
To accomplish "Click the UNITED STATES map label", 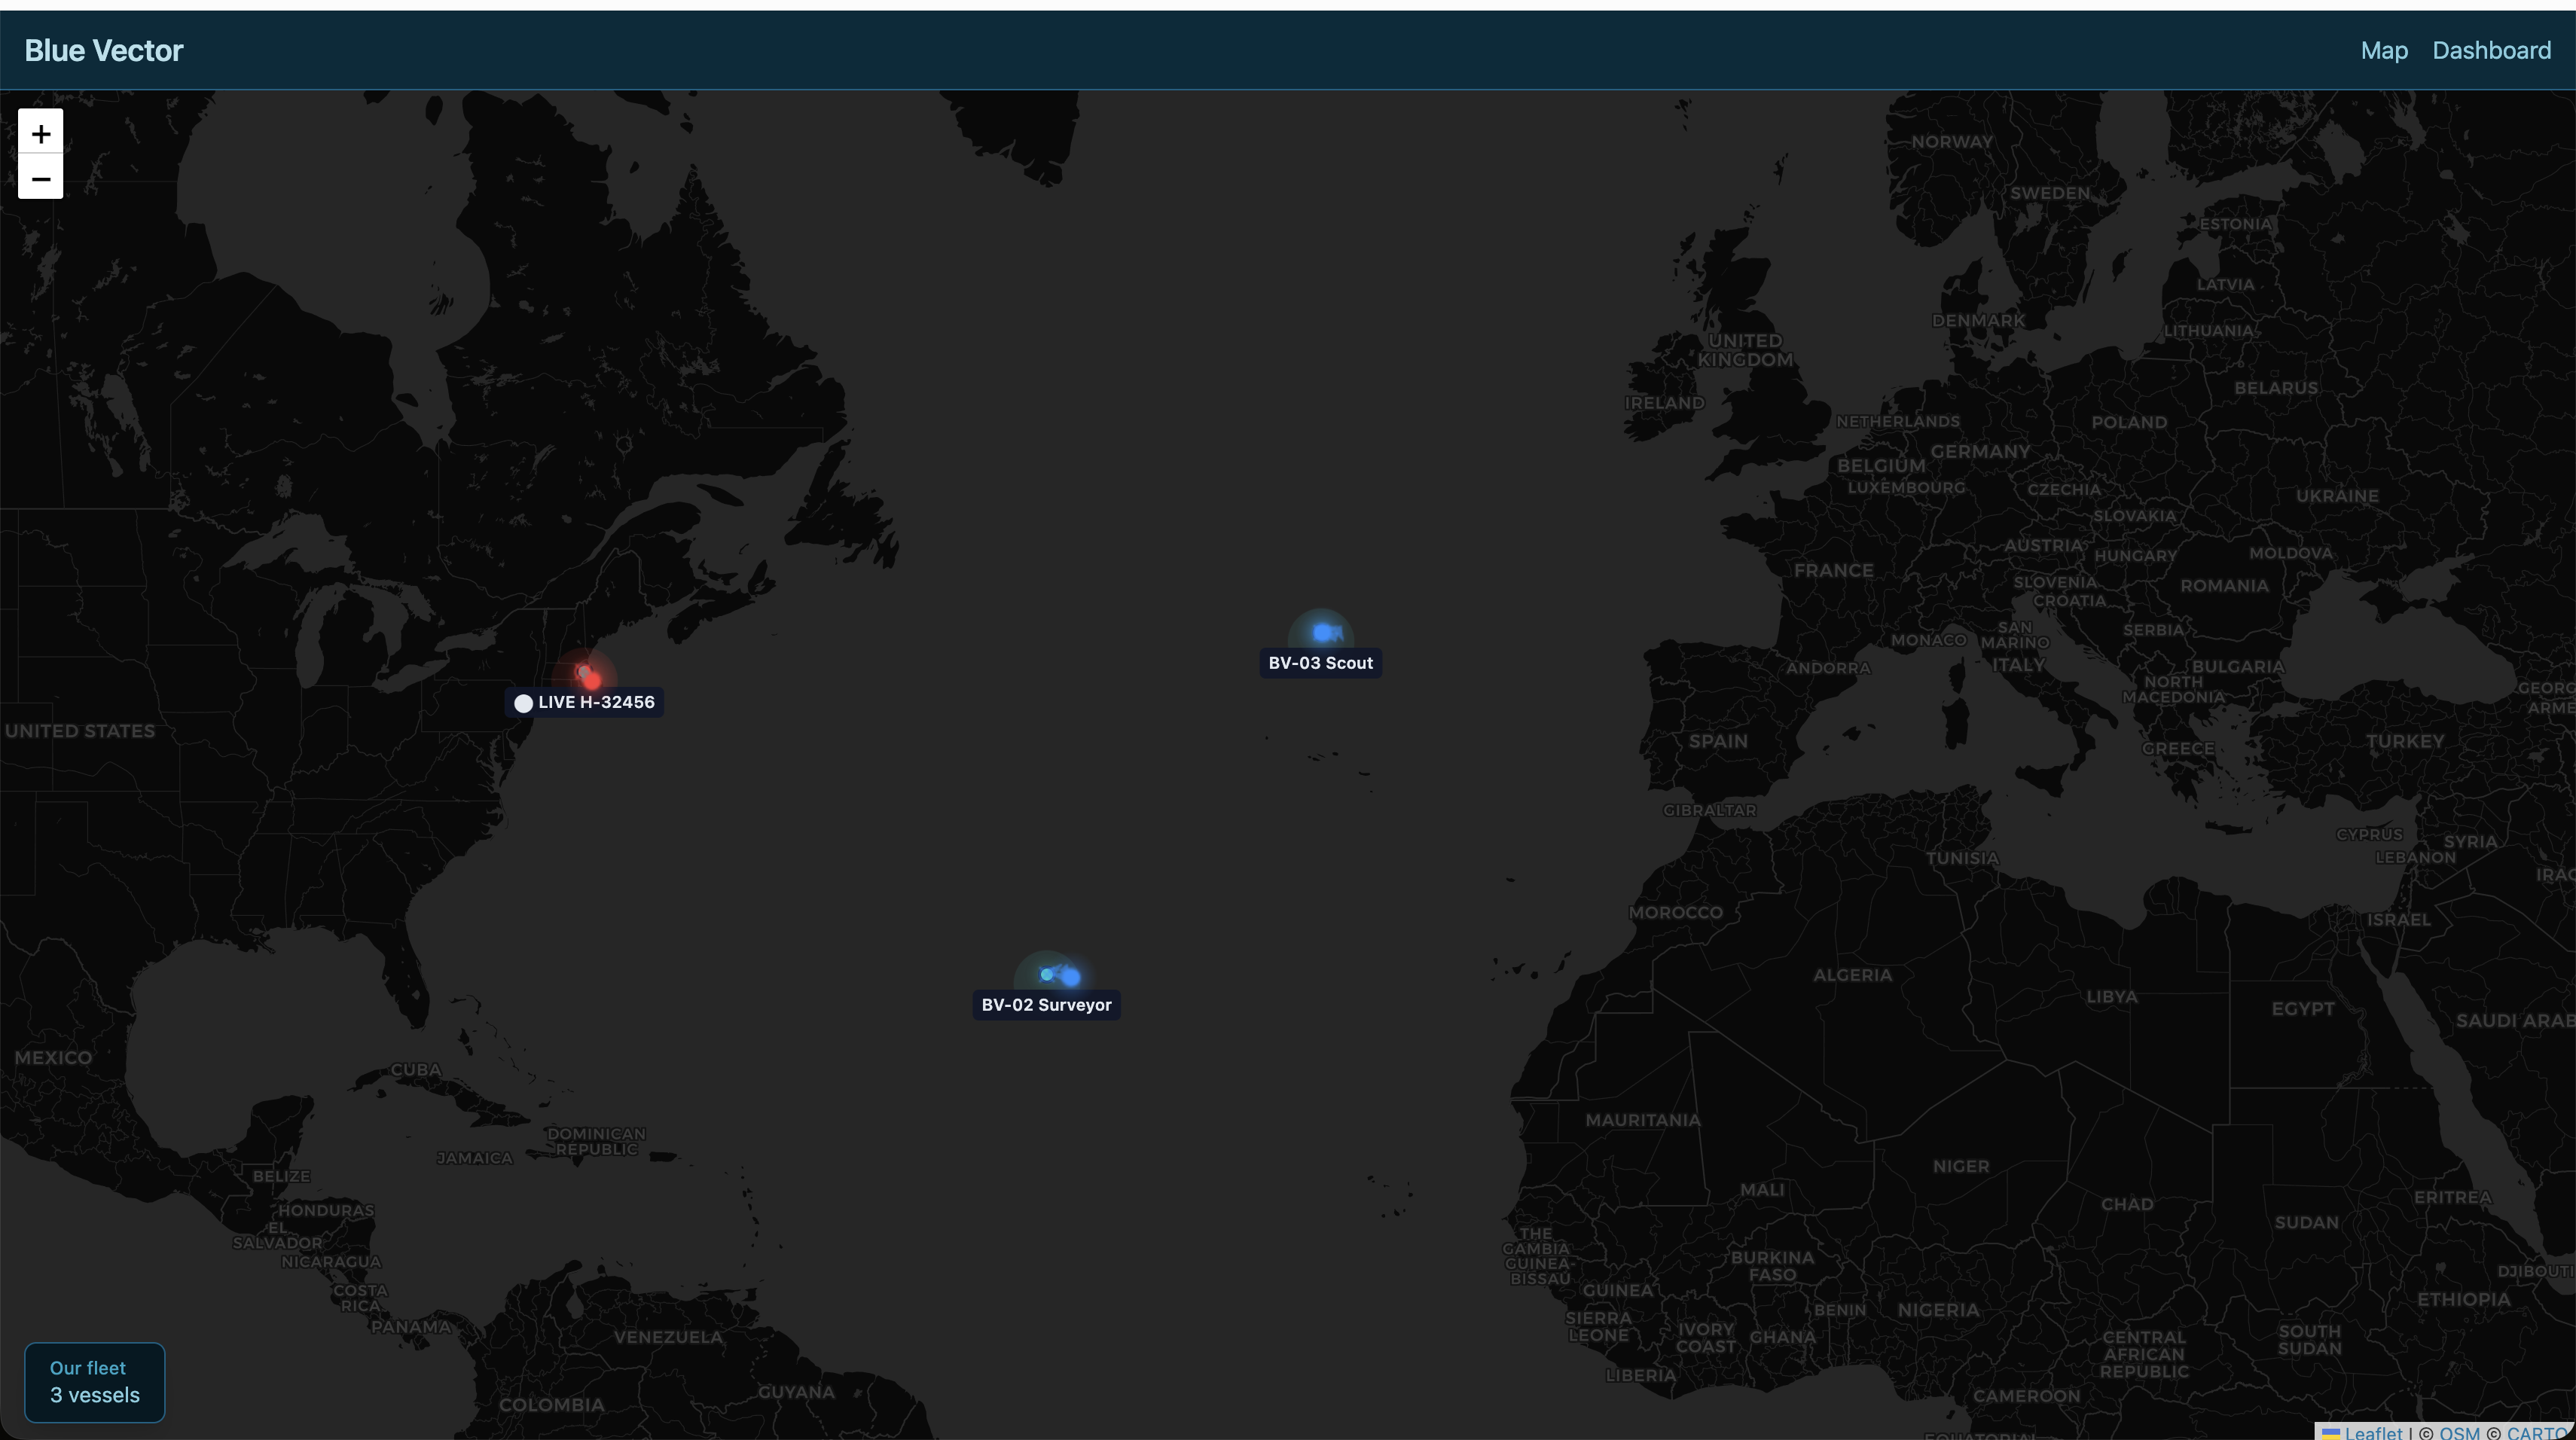I will 80,731.
